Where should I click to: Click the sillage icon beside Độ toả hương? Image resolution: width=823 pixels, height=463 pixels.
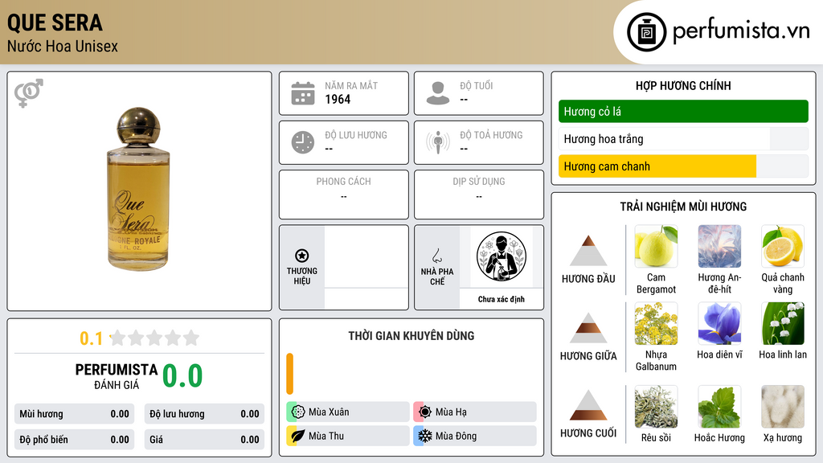(438, 142)
